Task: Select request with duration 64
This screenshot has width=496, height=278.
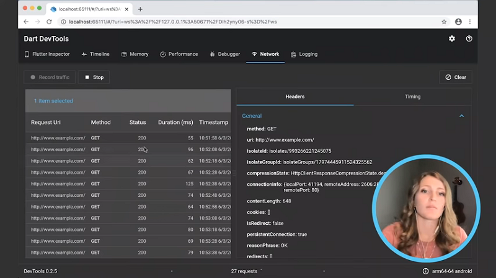Action: (128, 207)
